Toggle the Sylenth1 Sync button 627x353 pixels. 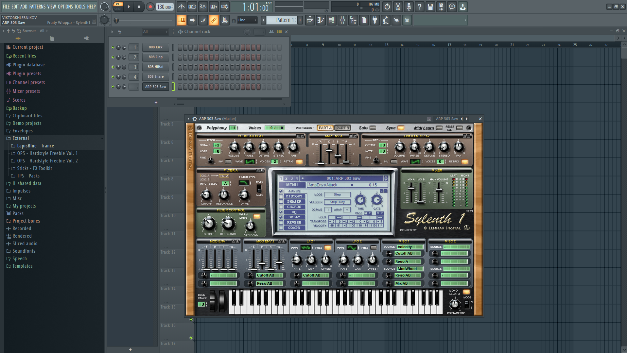click(x=401, y=128)
